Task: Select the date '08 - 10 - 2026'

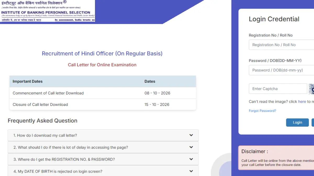Action: [x=157, y=93]
